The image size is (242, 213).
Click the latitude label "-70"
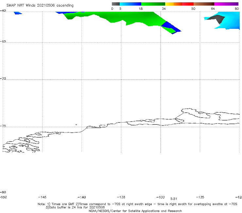coord(3,79)
